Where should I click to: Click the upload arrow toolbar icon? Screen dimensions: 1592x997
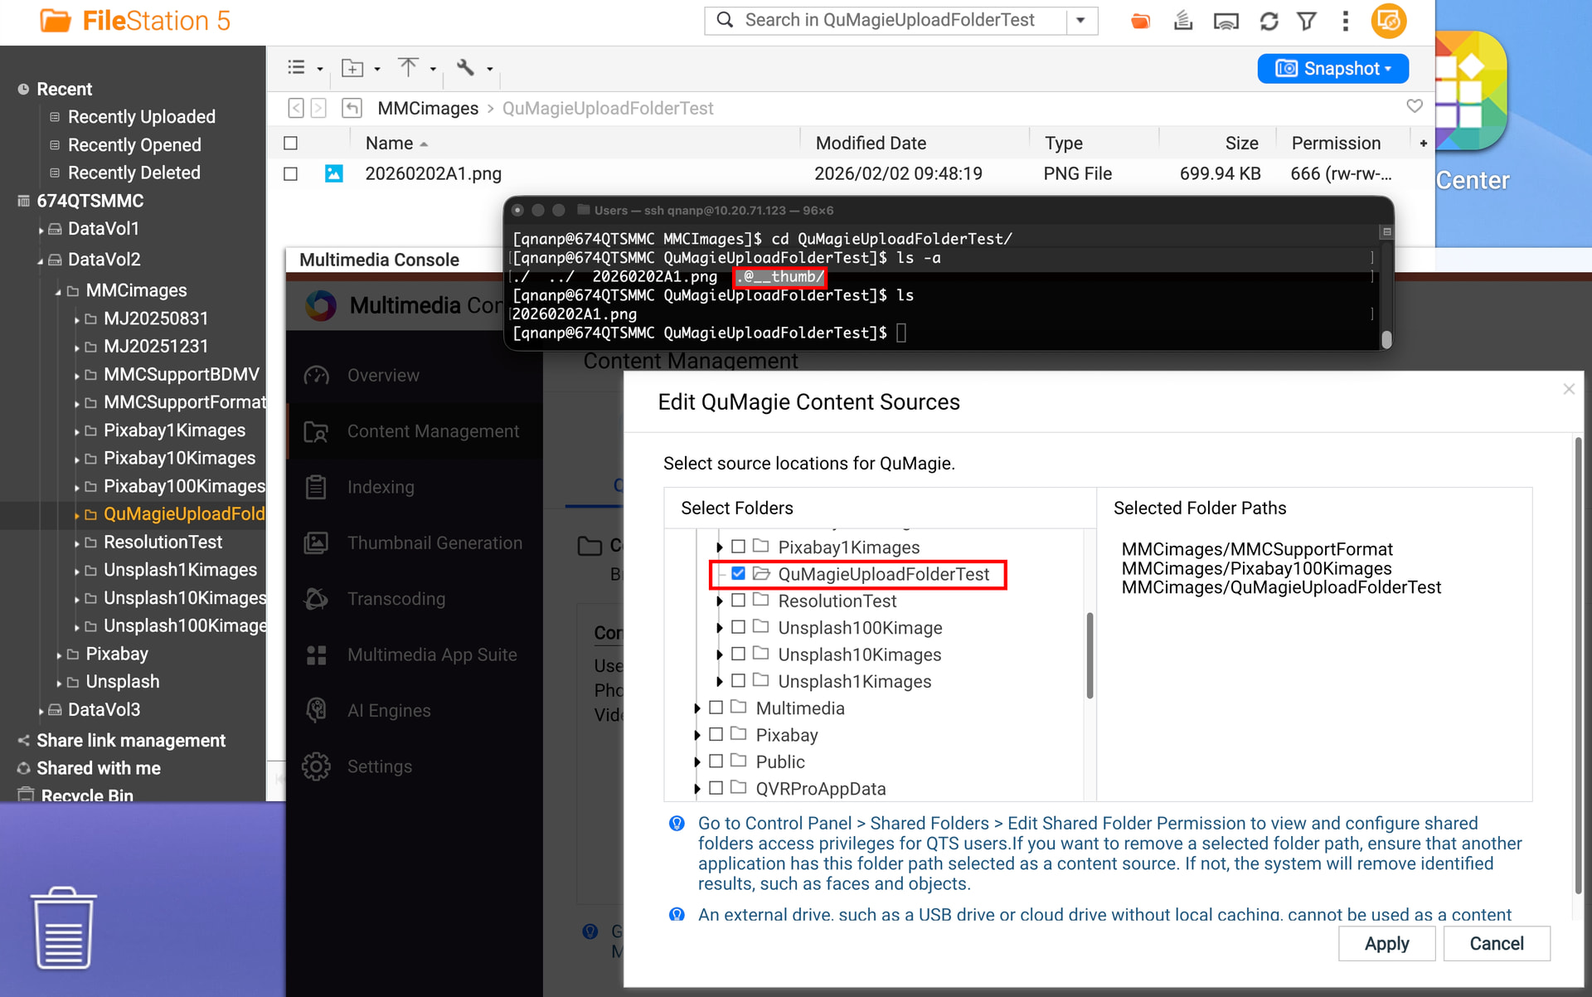[408, 68]
